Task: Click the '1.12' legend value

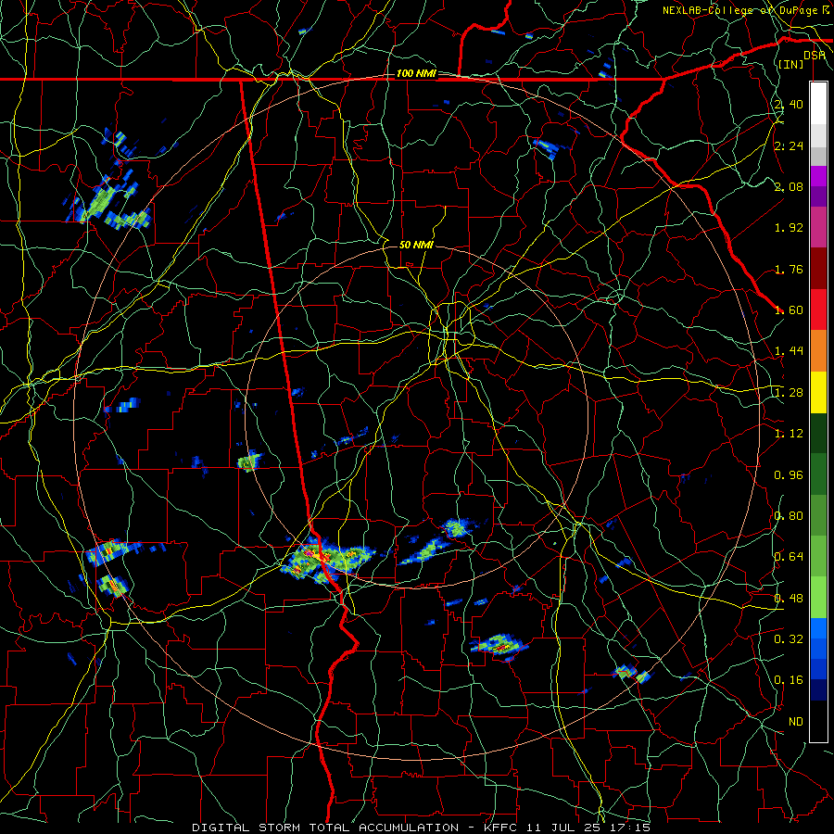Action: (789, 434)
